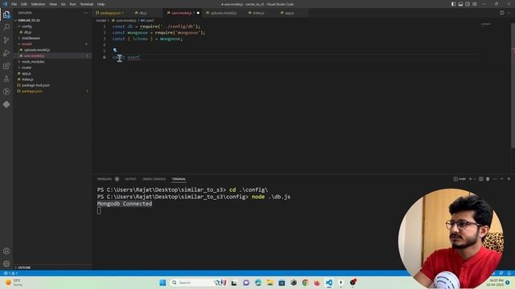Close the terminal panel

(x=509, y=179)
